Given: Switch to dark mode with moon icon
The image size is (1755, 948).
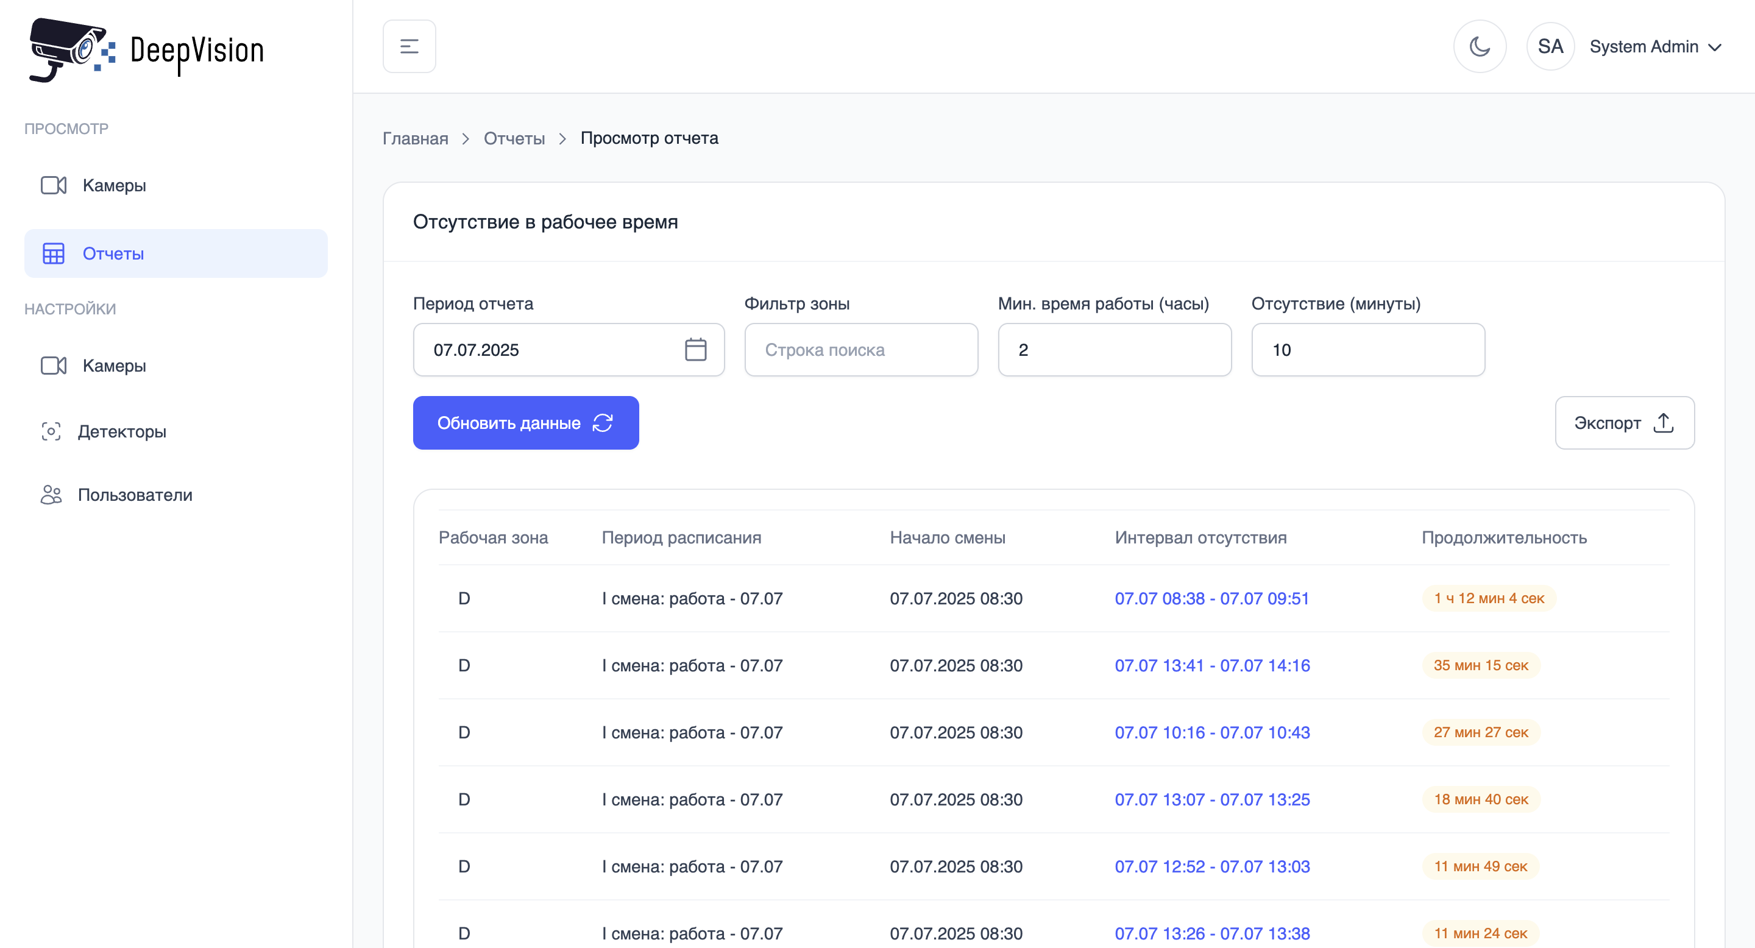Looking at the screenshot, I should pos(1480,46).
